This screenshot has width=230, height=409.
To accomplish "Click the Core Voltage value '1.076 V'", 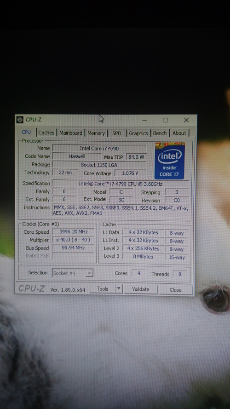I will click(x=130, y=173).
